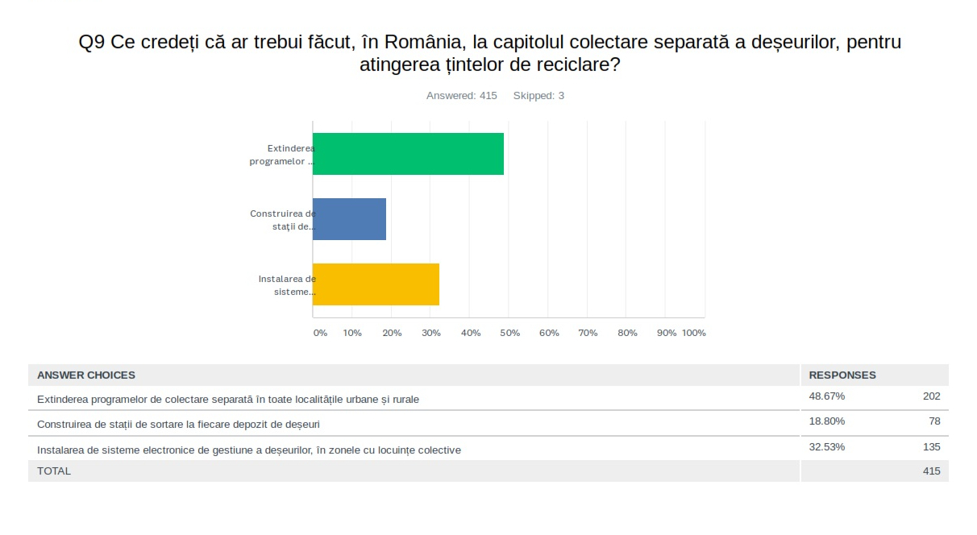Select the Construirea de stații de sortare row
Screen dimensions: 977x535
click(x=184, y=424)
